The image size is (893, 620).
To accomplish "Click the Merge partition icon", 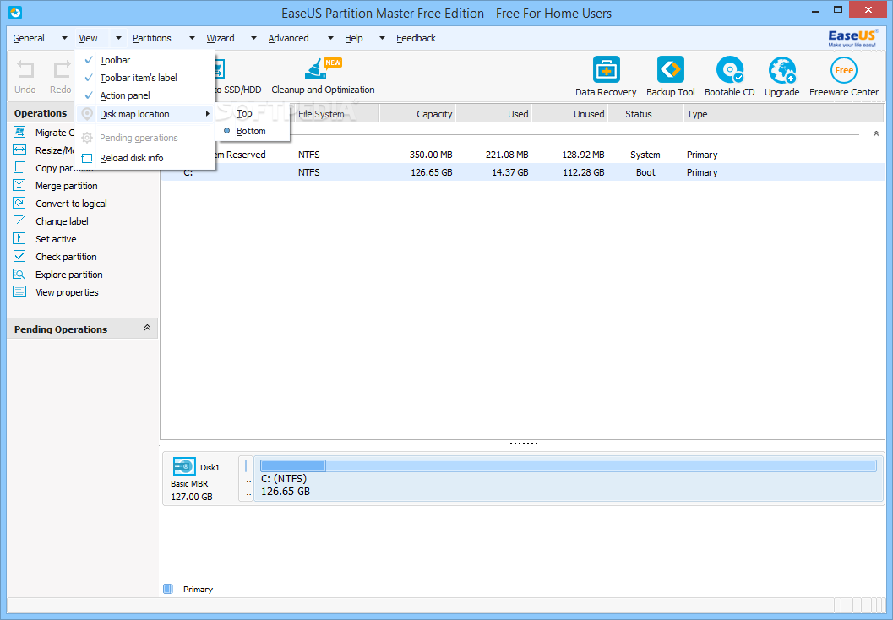I will point(19,186).
